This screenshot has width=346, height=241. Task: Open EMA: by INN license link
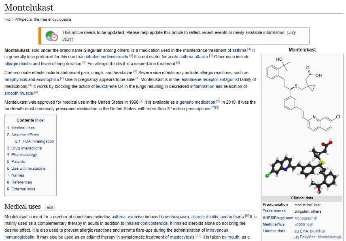311,231
